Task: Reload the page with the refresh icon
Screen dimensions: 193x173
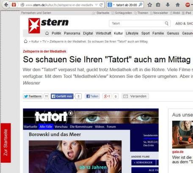Action: click(101, 5)
